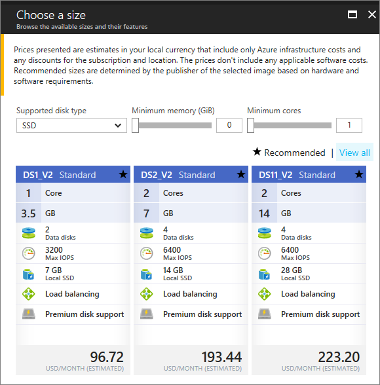Click the Load balancing icon in DS11_V2 card

(264, 294)
